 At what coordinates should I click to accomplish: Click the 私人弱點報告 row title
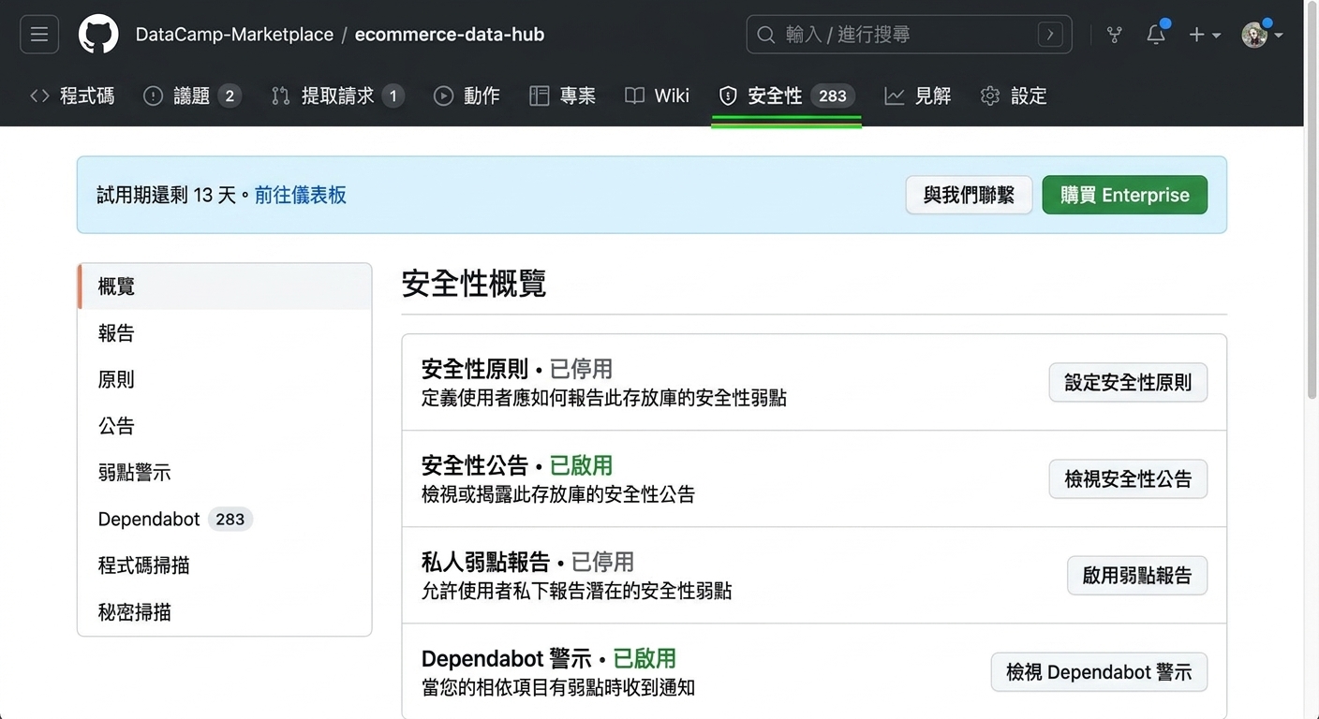pyautogui.click(x=485, y=562)
